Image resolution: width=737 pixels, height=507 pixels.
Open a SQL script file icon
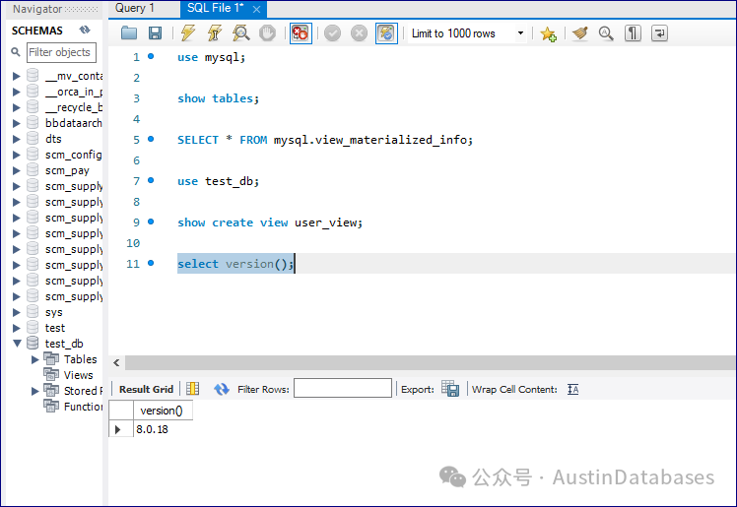pyautogui.click(x=129, y=33)
